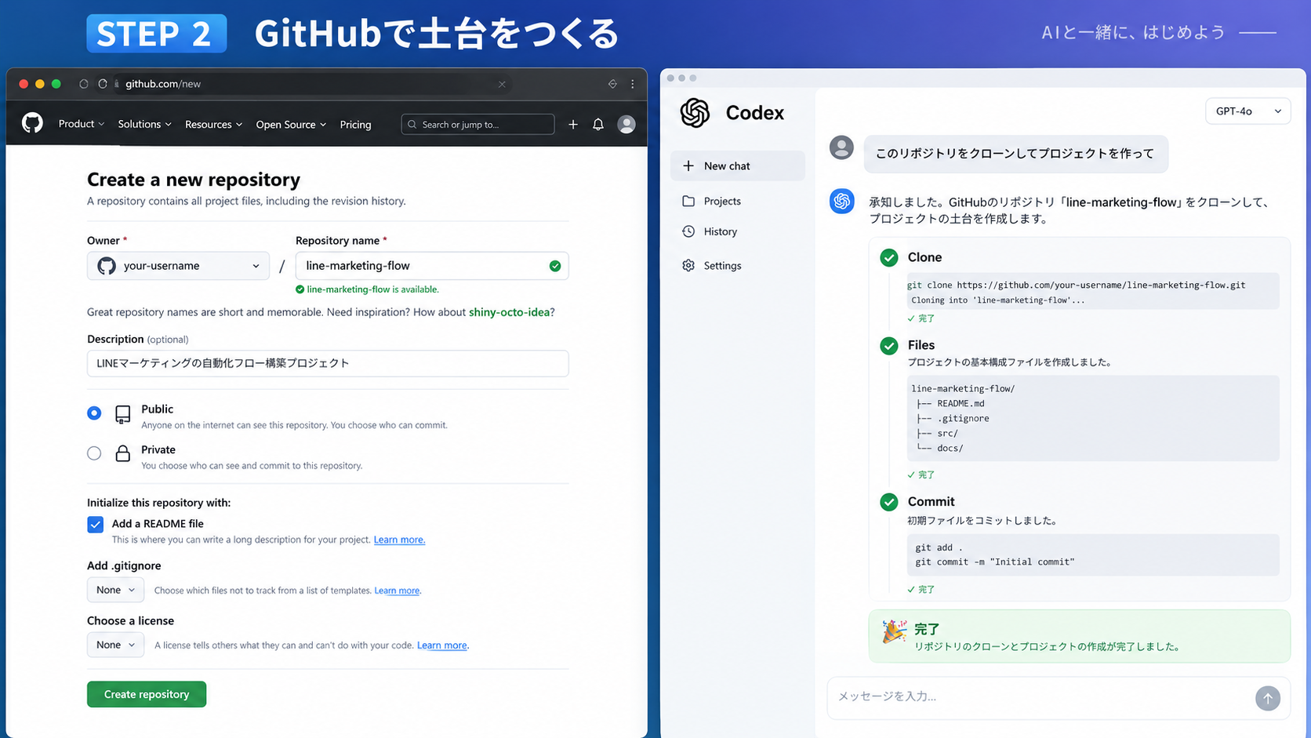Screen dimensions: 1311x738
Task: Open GitHub notifications bell
Action: click(x=598, y=124)
